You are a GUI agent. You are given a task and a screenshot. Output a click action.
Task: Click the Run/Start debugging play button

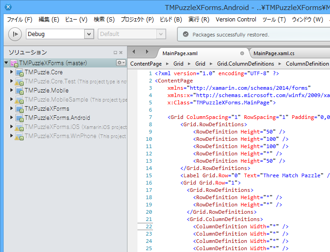tap(15, 34)
